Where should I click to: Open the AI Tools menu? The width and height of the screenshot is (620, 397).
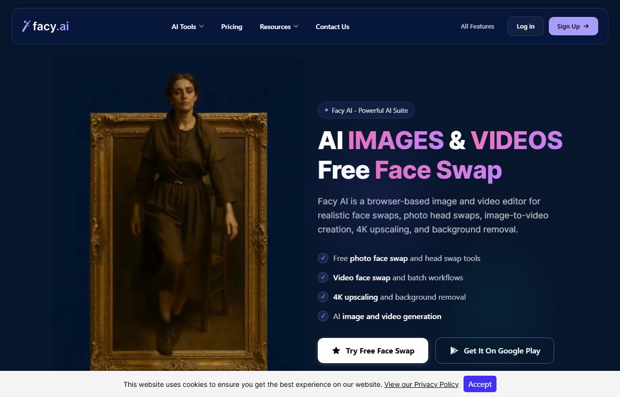click(188, 27)
